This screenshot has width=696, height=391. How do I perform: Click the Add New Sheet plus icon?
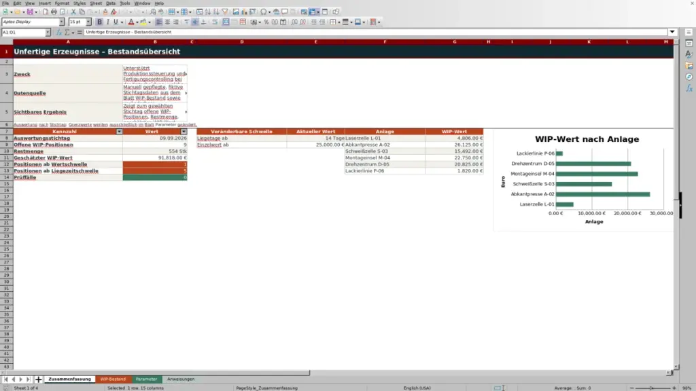[39, 379]
